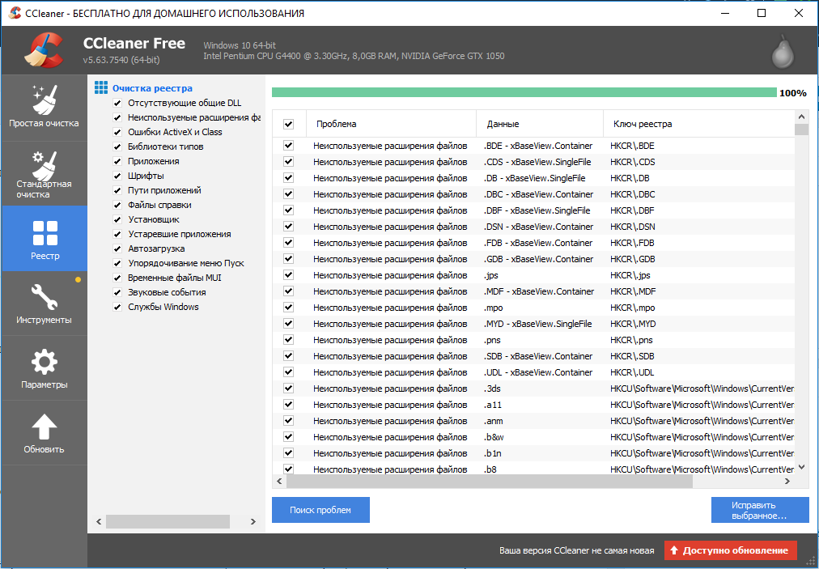Click right arrow of the categories list scrollbar
This screenshot has height=569, width=819.
pos(253,521)
